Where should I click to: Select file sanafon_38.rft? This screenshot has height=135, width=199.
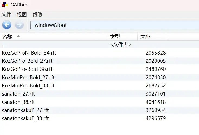pyautogui.click(x=18, y=102)
